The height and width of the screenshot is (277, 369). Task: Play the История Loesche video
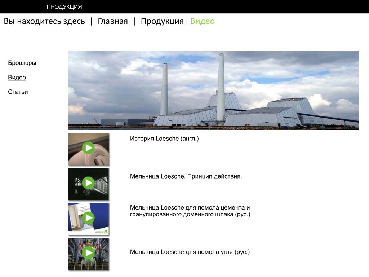click(89, 148)
